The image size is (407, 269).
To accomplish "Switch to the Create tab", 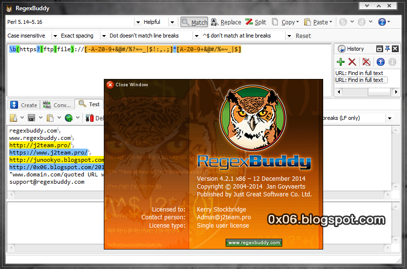I will click(23, 105).
